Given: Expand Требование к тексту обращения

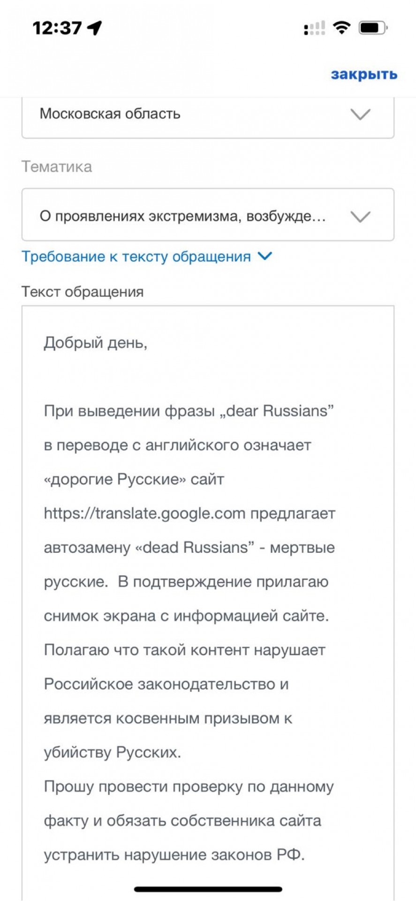Looking at the screenshot, I should tap(147, 257).
